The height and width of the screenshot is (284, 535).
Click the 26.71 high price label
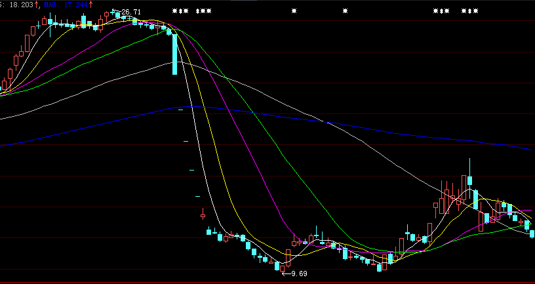(131, 12)
